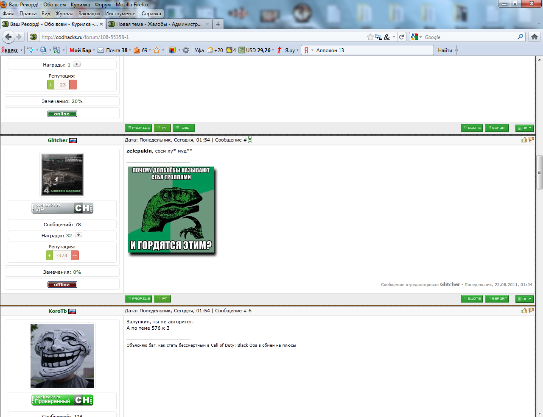Screen dimensions: 543x417
Task: Expand awards plus next to Награды: 32
Action: tap(78, 235)
